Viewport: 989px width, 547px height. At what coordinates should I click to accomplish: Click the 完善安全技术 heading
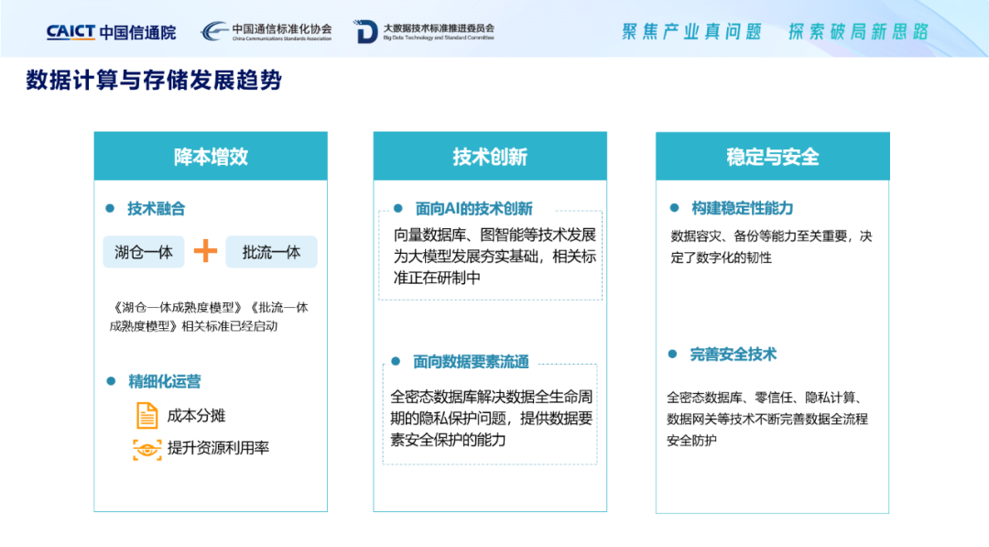pos(733,355)
